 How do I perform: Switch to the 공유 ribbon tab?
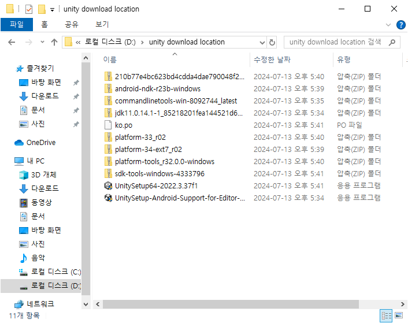click(71, 24)
